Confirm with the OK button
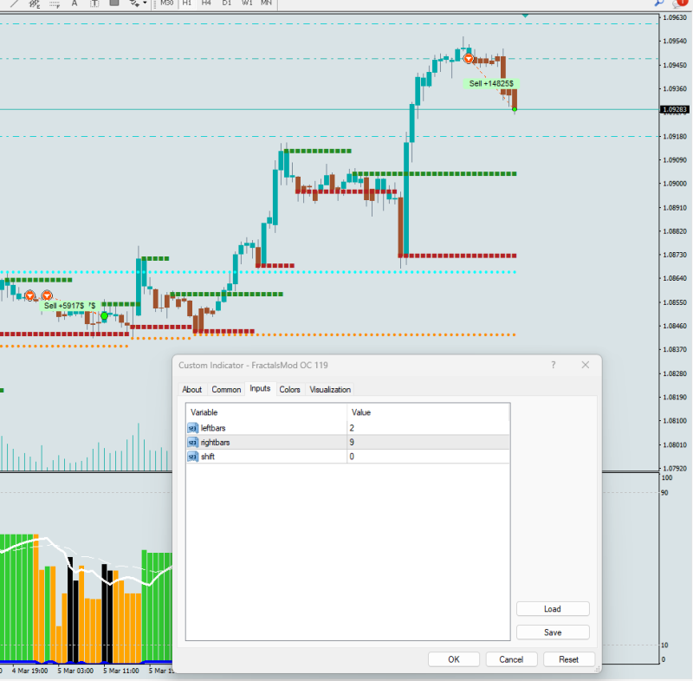This screenshot has width=693, height=681. point(454,659)
